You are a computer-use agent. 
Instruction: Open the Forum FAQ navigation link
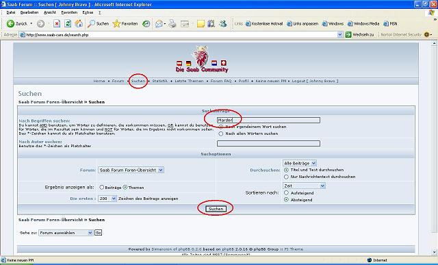221,81
